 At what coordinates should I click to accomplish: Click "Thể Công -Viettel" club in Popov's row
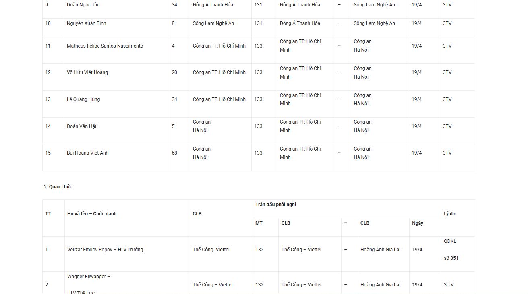coord(211,250)
